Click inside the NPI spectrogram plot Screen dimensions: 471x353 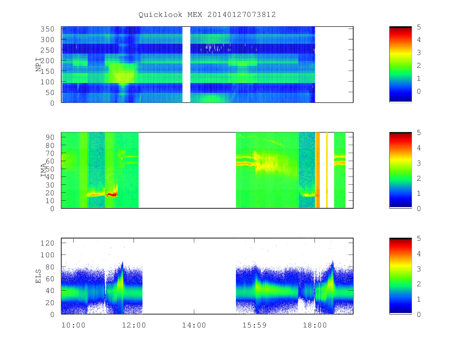coord(207,64)
